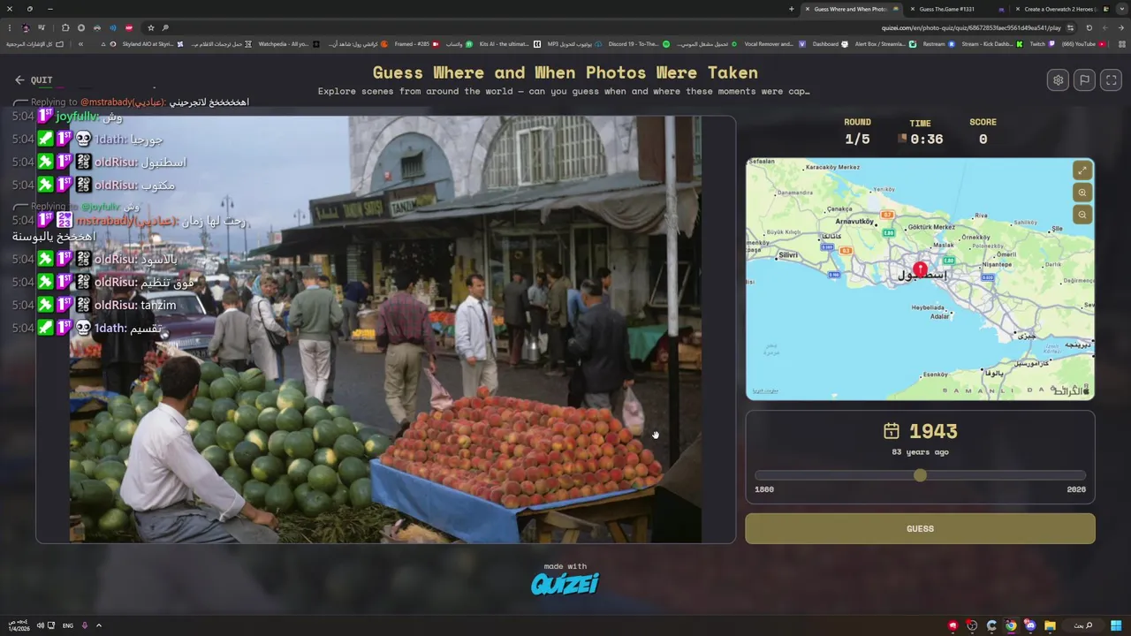The image size is (1131, 636).
Task: Click the QUIT back arrow
Action: (19, 80)
